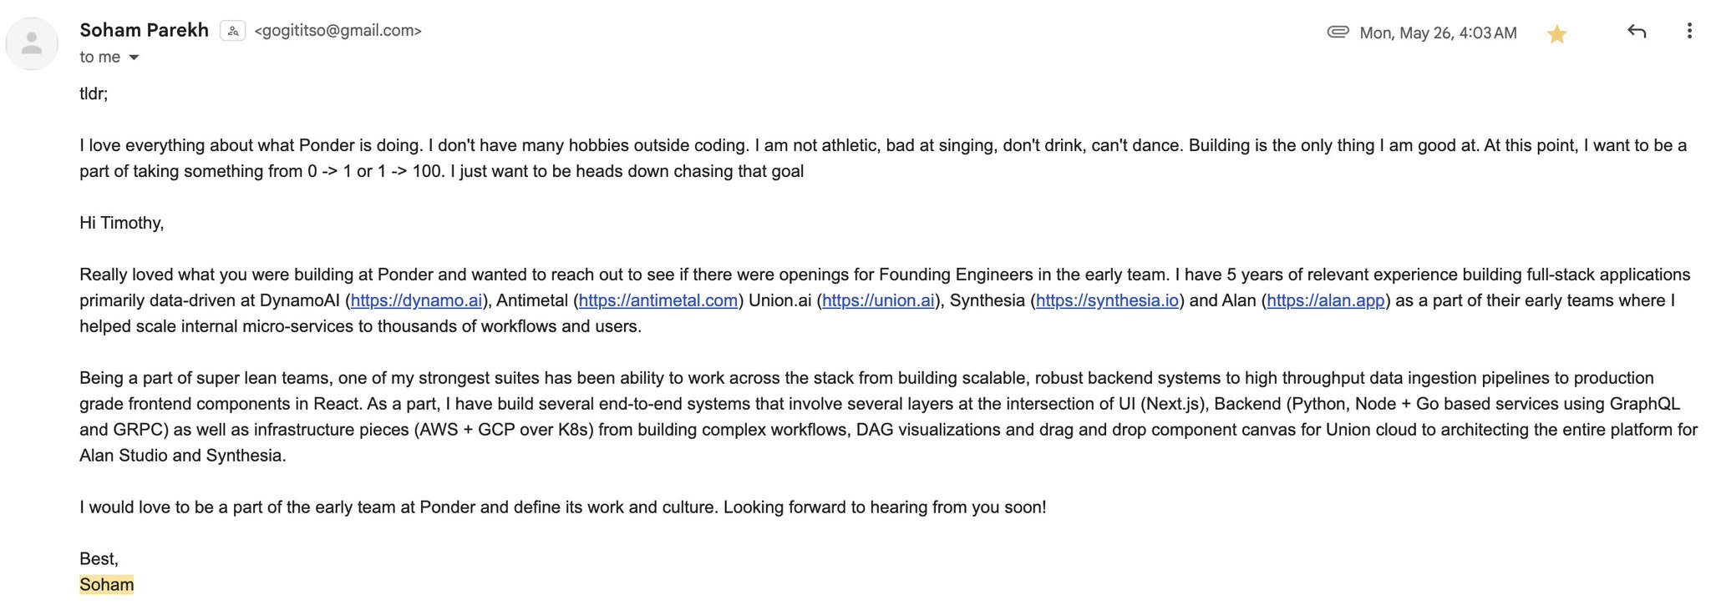Click the email address gogititso@gmail.com
This screenshot has width=1711, height=615.
tap(338, 31)
